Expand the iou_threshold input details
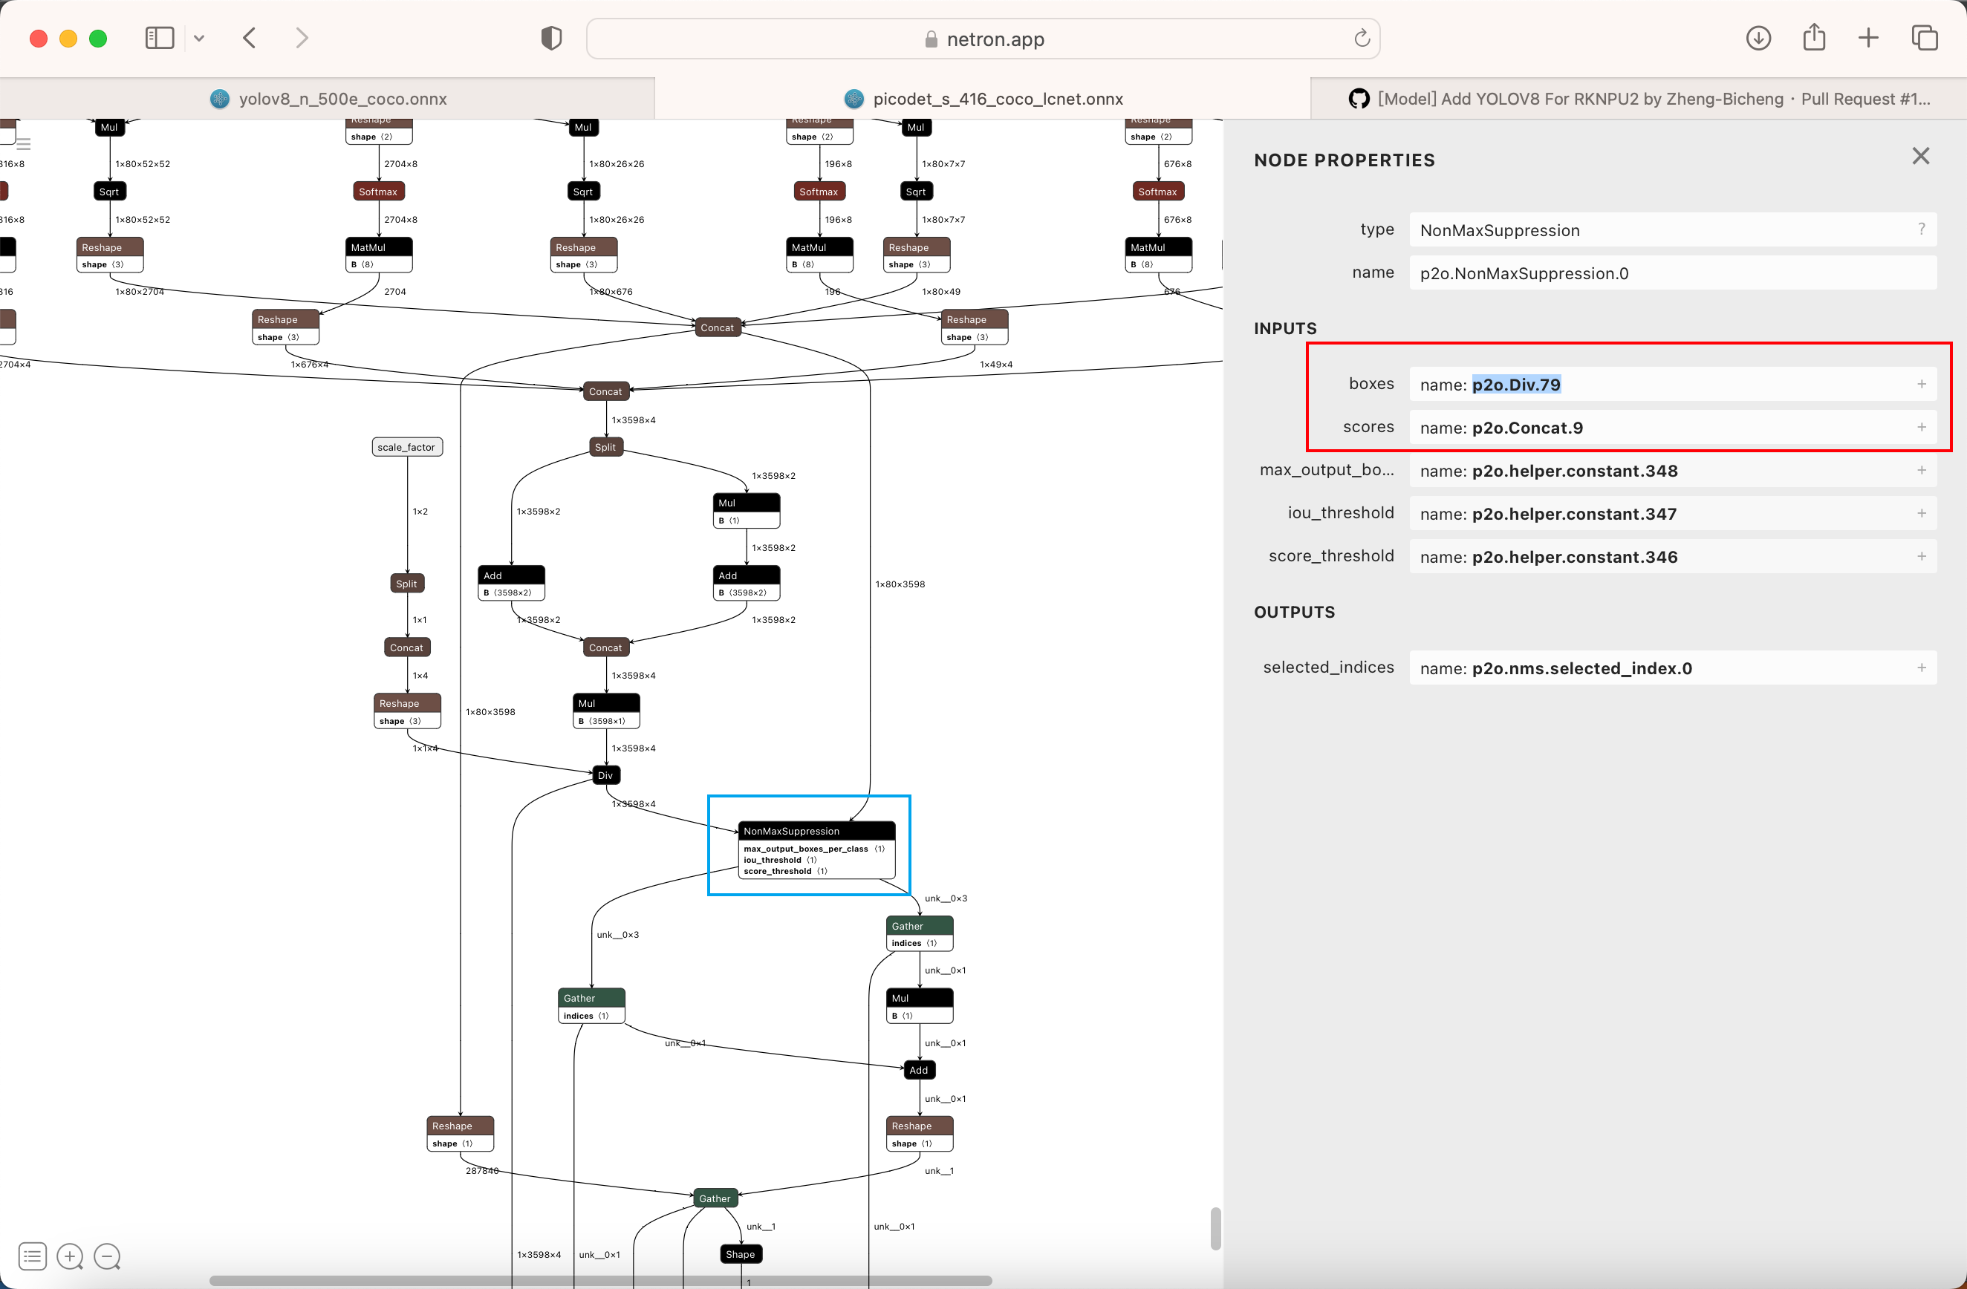 1921,513
